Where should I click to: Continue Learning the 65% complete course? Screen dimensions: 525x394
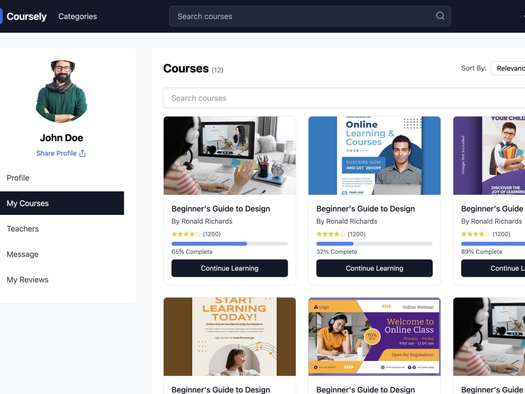(x=229, y=268)
